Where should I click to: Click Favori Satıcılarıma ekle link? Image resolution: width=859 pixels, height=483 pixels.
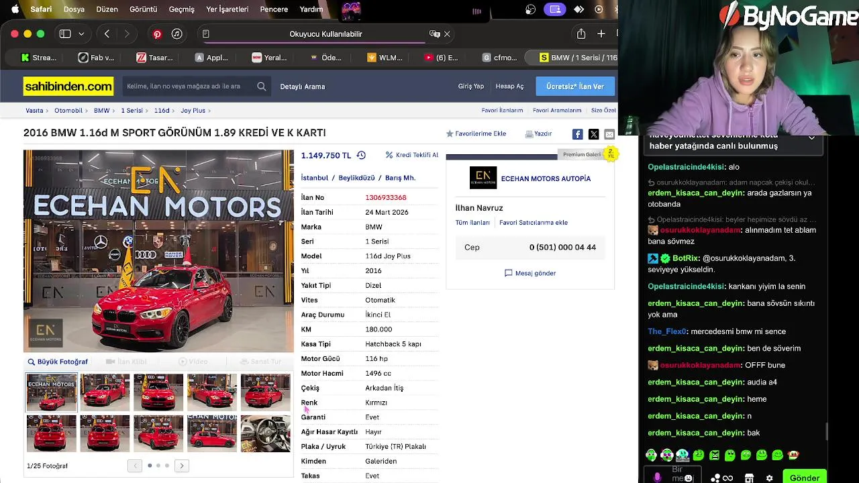point(534,223)
